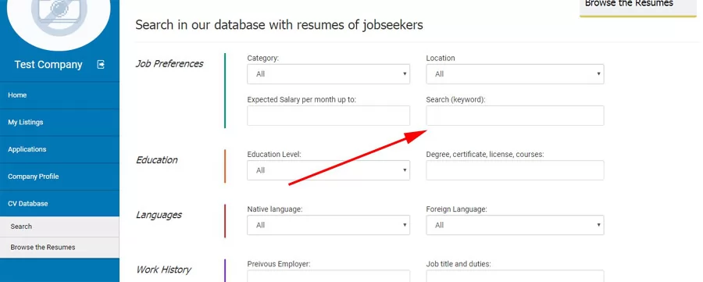This screenshot has height=282, width=703.
Task: Open the Foreign Language dropdown
Action: coord(515,225)
